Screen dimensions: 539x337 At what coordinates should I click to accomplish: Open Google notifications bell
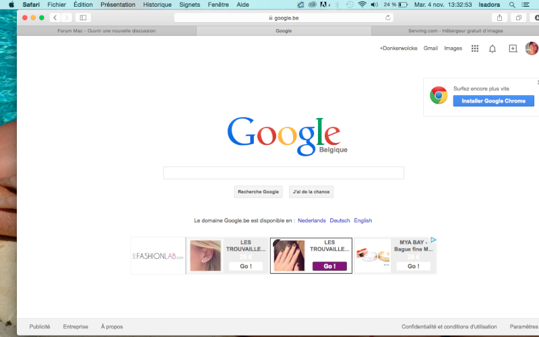pos(493,49)
